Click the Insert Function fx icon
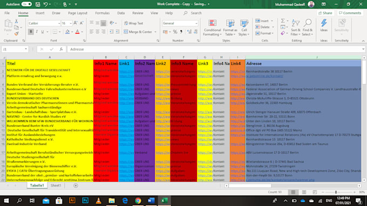This screenshot has height=206, width=367. 61,49
